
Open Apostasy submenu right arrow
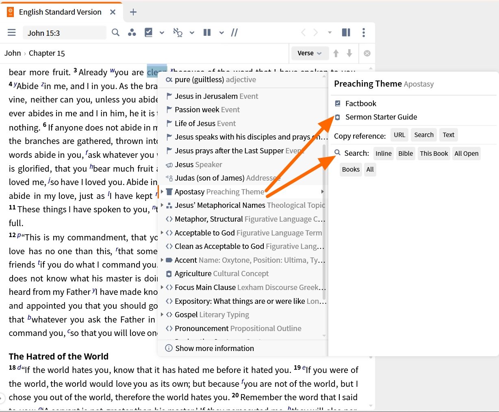tap(323, 192)
